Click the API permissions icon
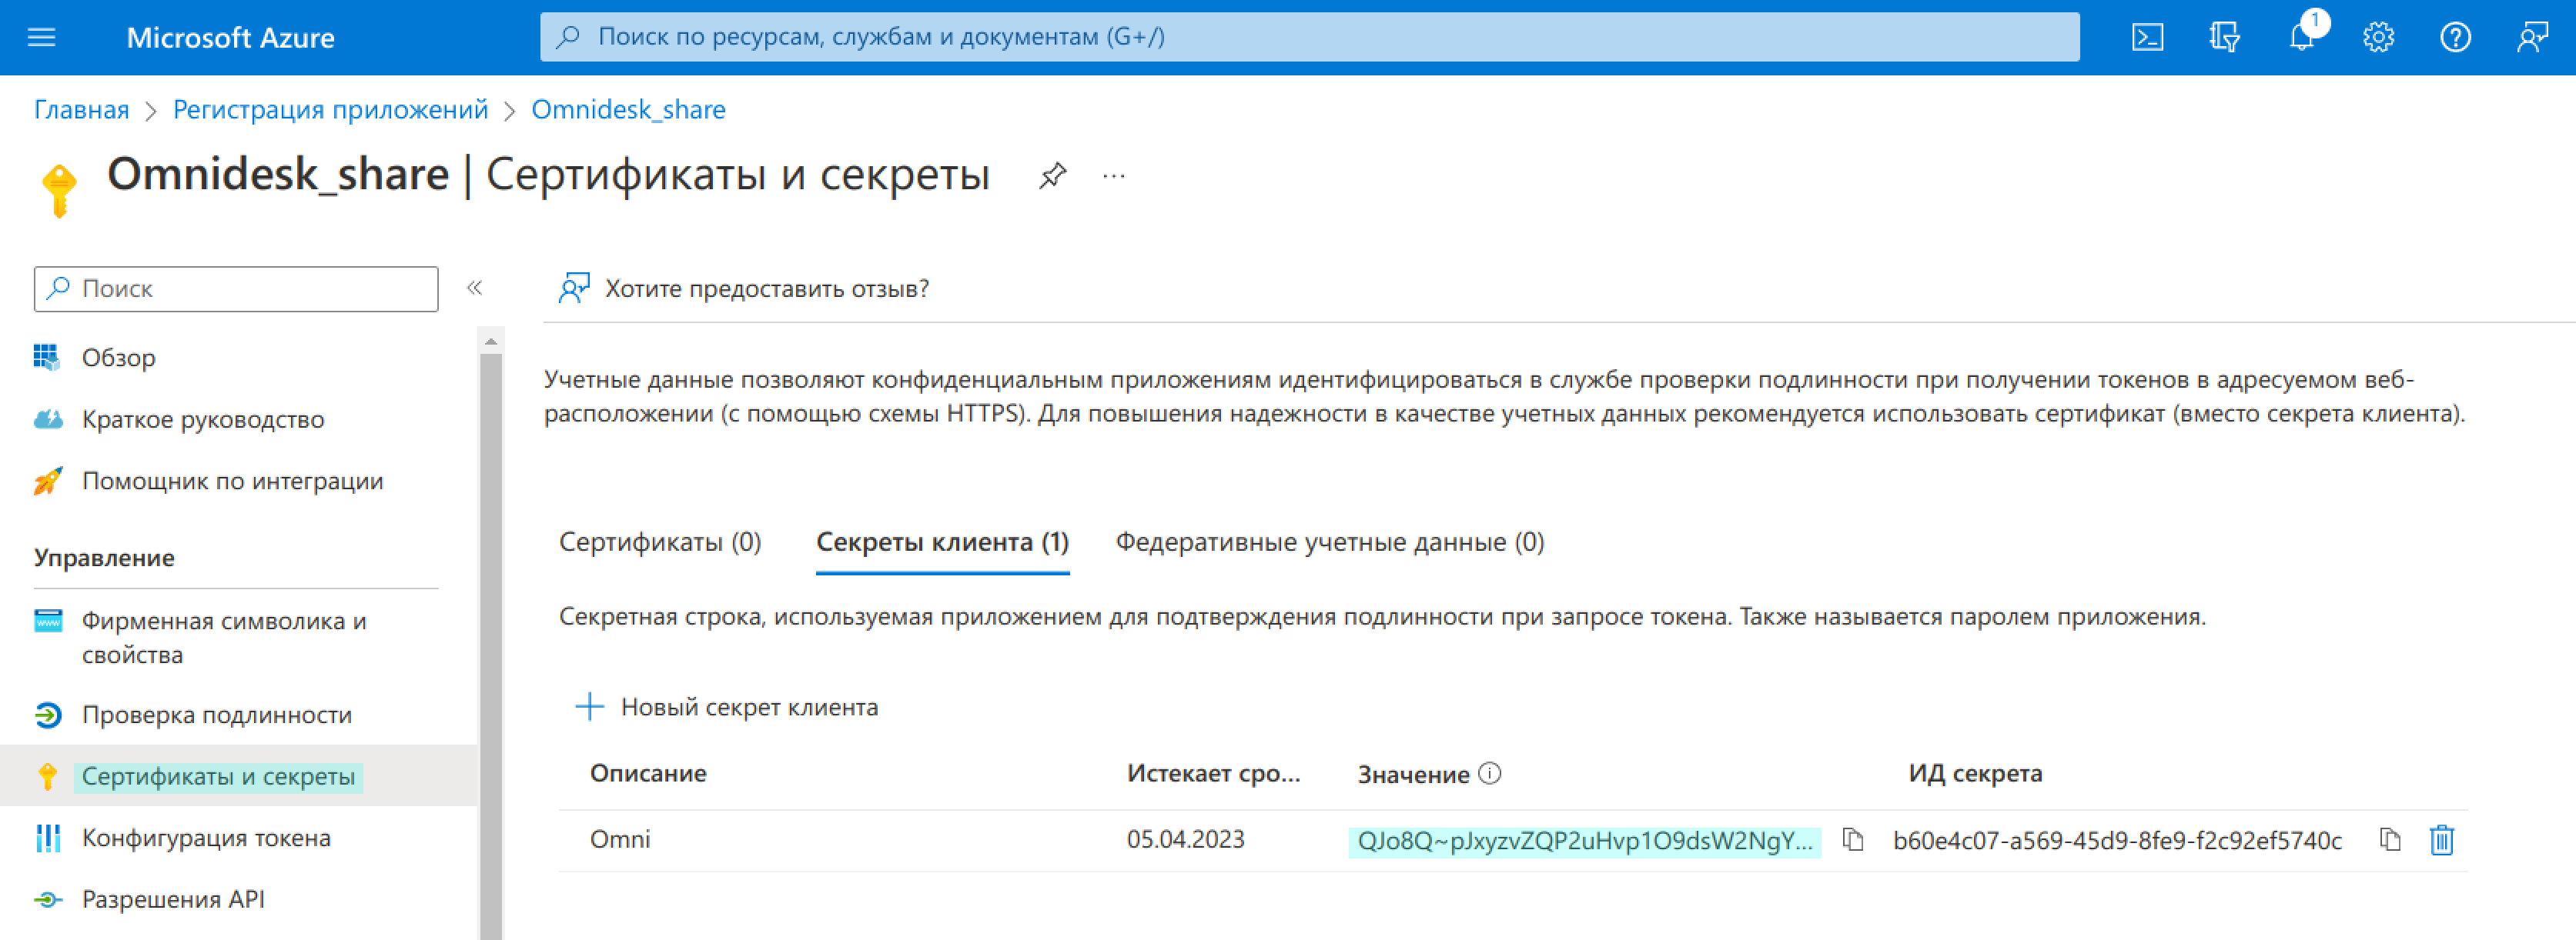The height and width of the screenshot is (940, 2576). pyautogui.click(x=47, y=899)
